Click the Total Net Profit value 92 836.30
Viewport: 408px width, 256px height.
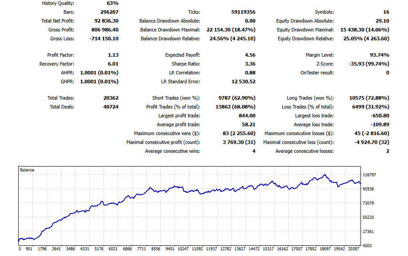107,21
